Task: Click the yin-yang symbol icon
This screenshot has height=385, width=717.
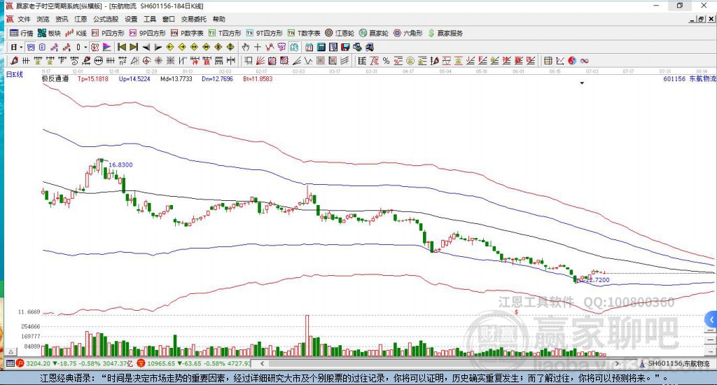Action: pos(572,61)
